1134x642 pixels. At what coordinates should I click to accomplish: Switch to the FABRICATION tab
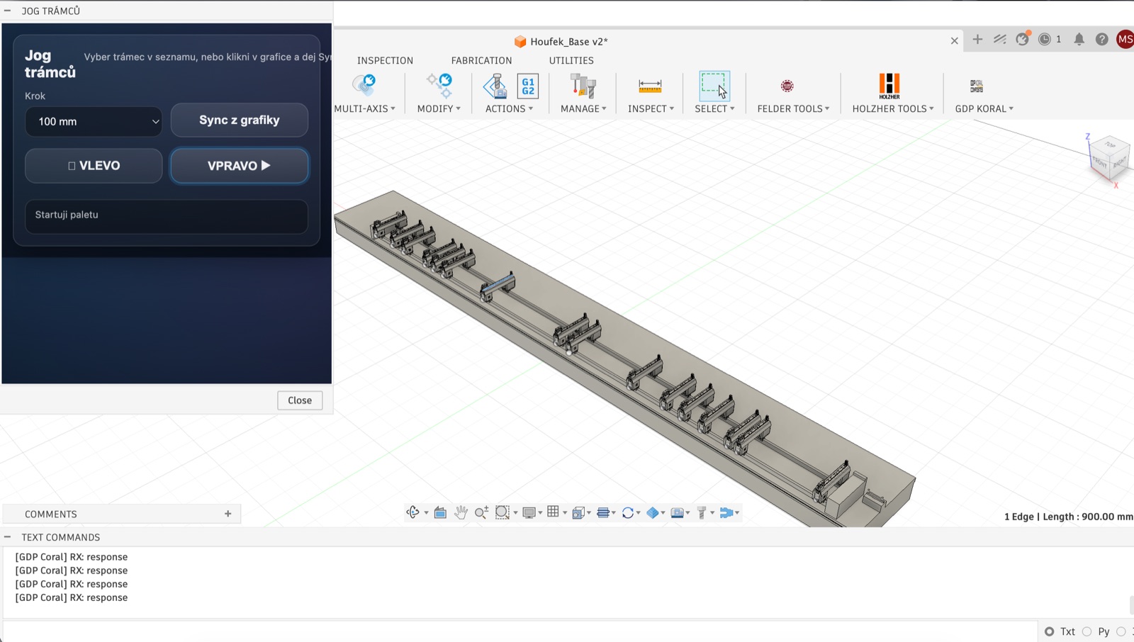[481, 60]
